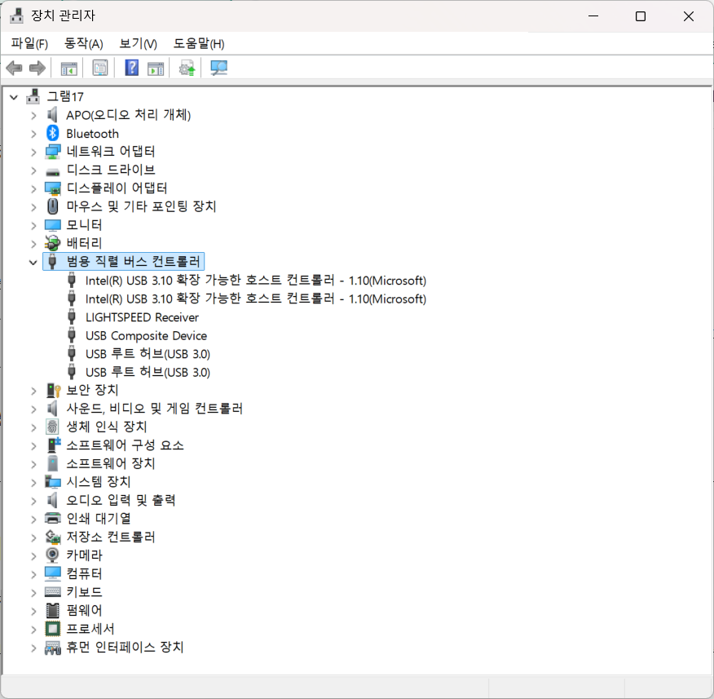Click the Bluetooth category icon
This screenshot has width=714, height=699.
tap(53, 133)
